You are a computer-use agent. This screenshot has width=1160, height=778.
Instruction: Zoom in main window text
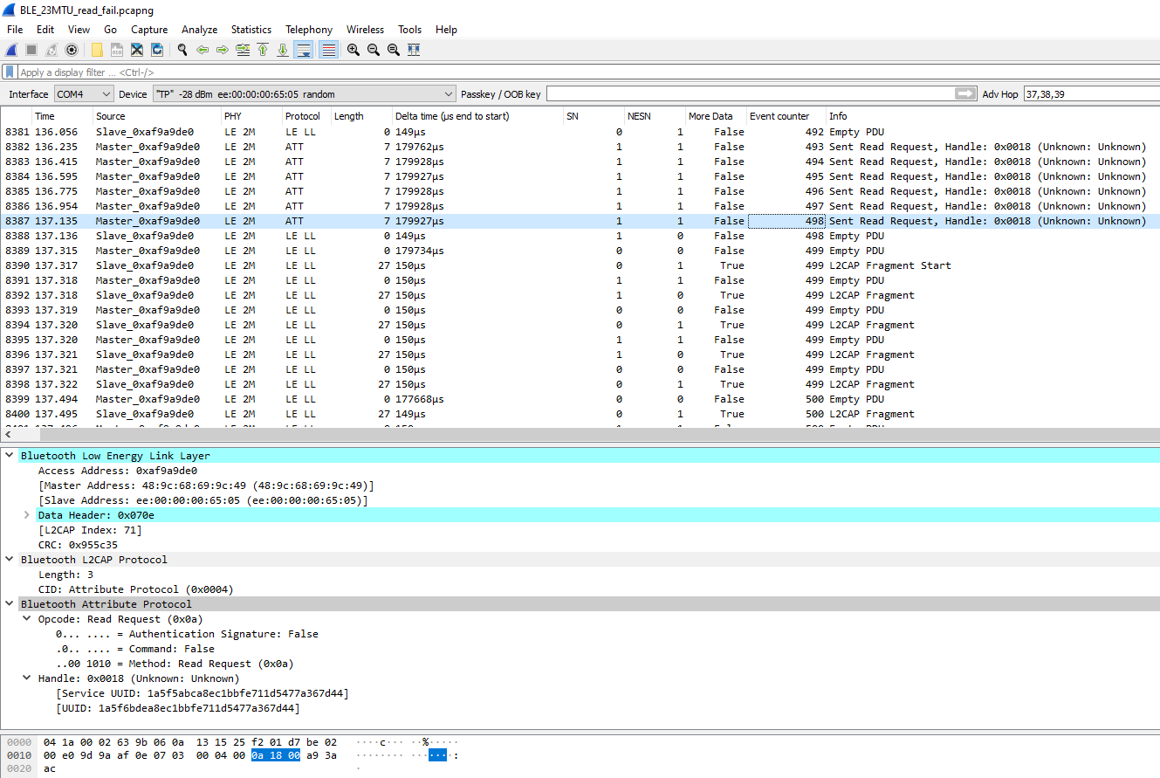point(353,50)
